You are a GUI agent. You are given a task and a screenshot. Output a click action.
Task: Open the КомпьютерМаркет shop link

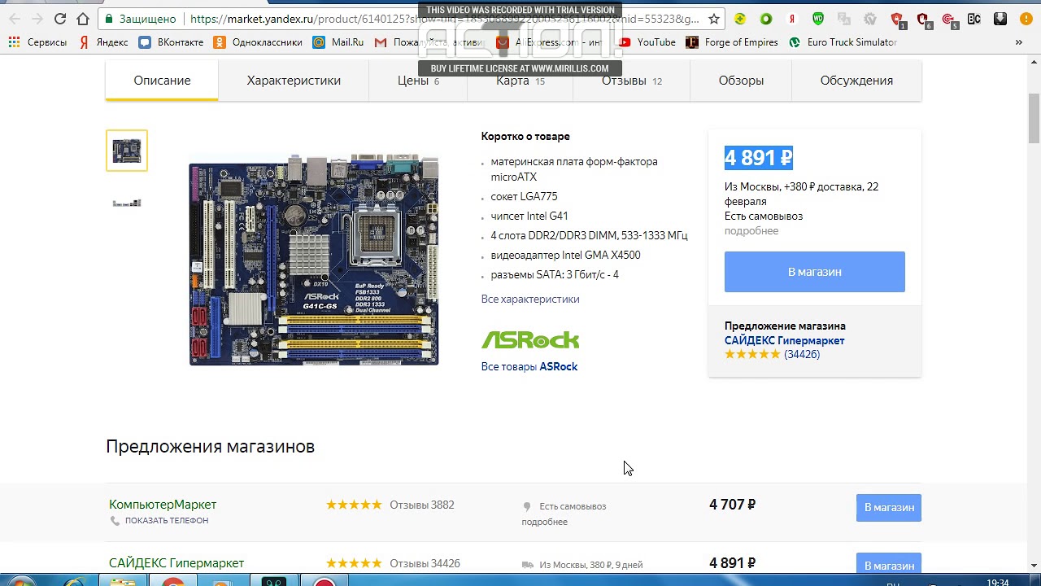(x=163, y=505)
